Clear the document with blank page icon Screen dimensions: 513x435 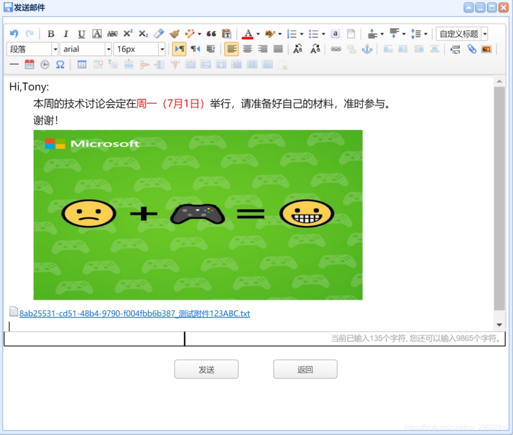(x=351, y=34)
